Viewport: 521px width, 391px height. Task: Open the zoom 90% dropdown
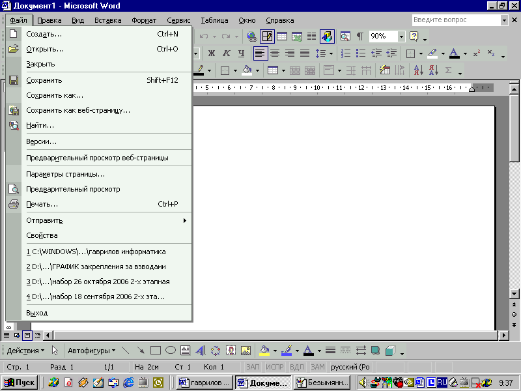click(401, 36)
